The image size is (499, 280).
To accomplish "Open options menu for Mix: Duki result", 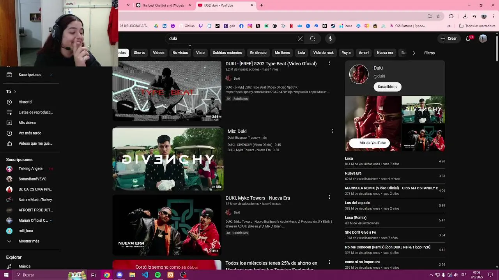I will click(x=333, y=131).
